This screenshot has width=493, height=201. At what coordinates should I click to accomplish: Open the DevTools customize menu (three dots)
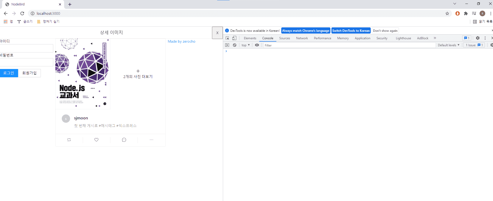(485, 38)
